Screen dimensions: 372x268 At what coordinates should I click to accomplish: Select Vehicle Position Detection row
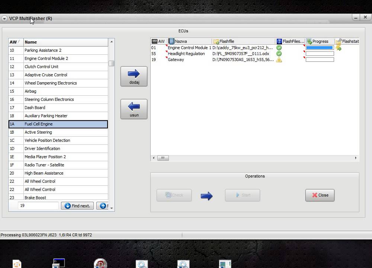[x=58, y=140]
